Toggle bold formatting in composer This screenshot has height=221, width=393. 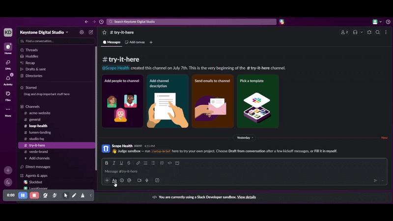pos(107,163)
